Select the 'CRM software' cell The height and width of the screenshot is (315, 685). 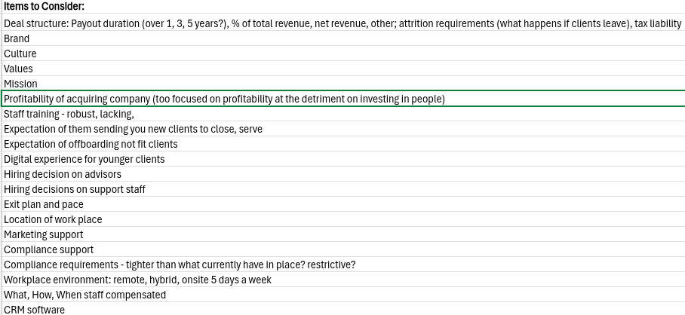pos(343,309)
